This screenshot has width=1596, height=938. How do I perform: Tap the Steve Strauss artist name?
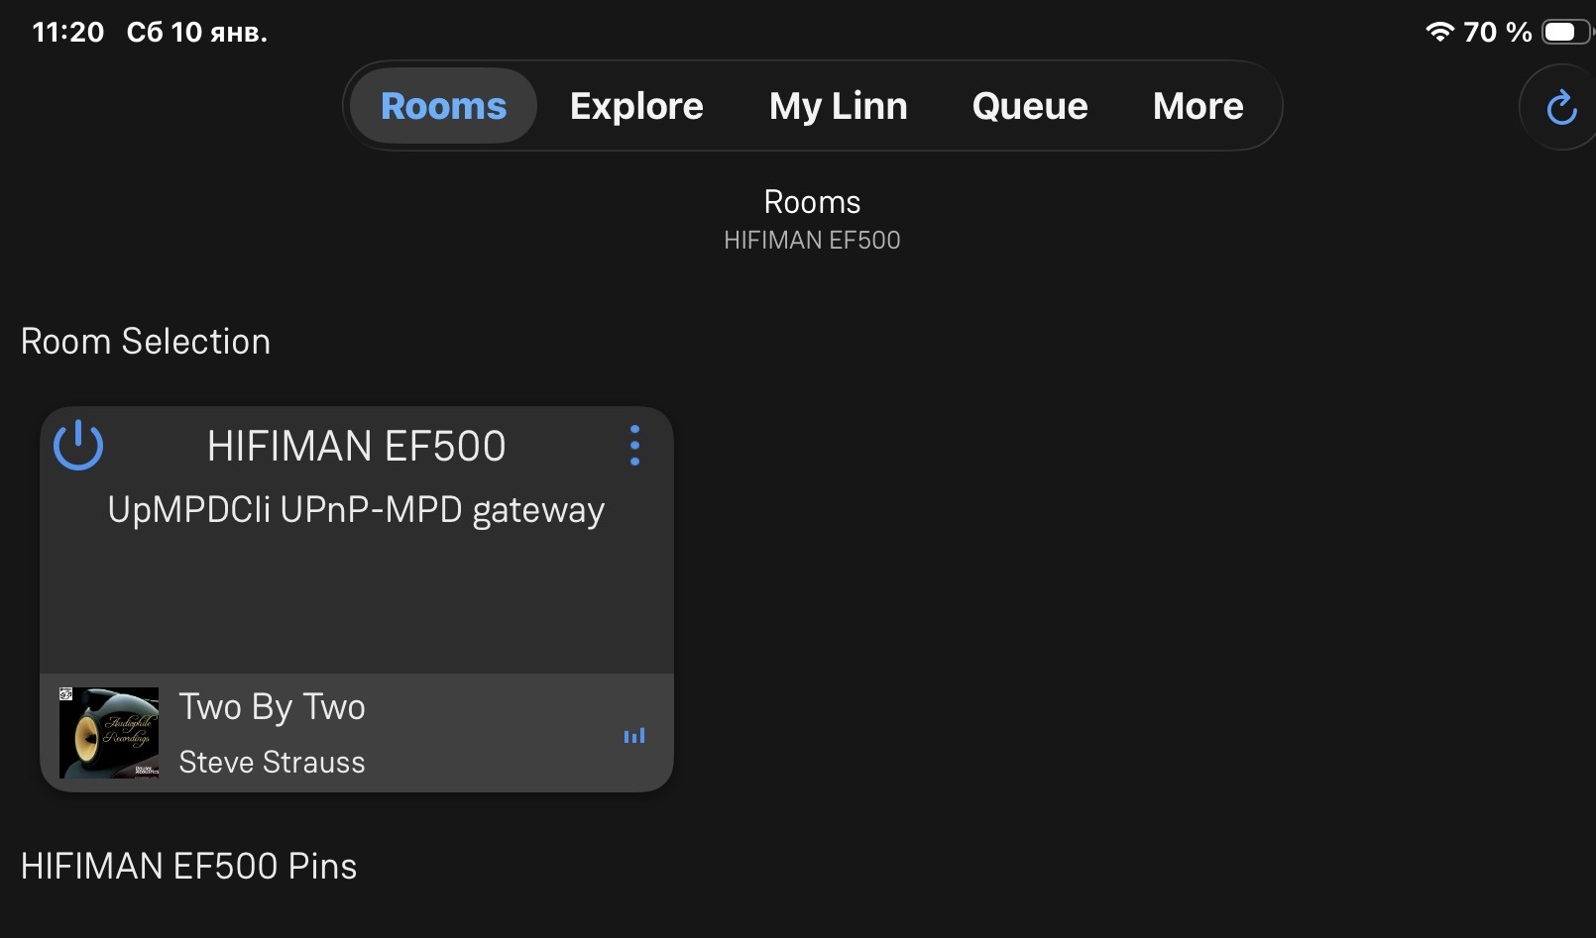[x=273, y=762]
